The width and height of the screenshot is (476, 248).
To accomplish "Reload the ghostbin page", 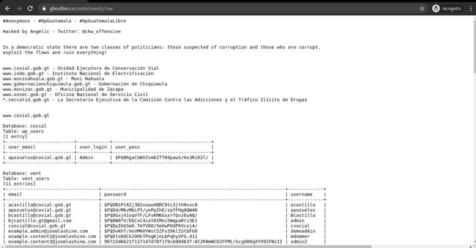I will [30, 8].
